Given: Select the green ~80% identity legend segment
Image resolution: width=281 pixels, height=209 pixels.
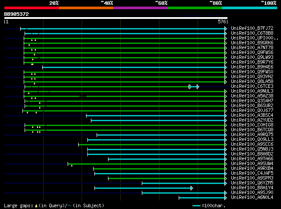Looking at the screenshot, I should pyautogui.click(x=195, y=8).
